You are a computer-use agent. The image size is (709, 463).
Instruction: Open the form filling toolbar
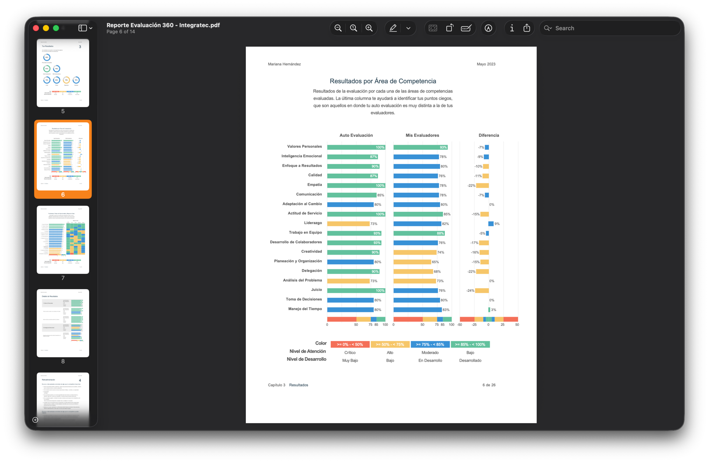tap(466, 28)
